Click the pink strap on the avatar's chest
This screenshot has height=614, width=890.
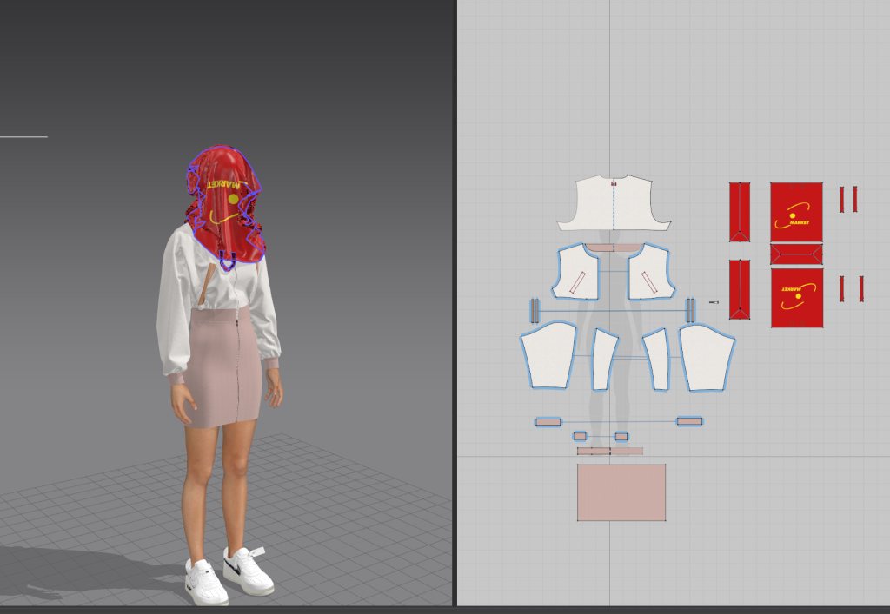(209, 285)
